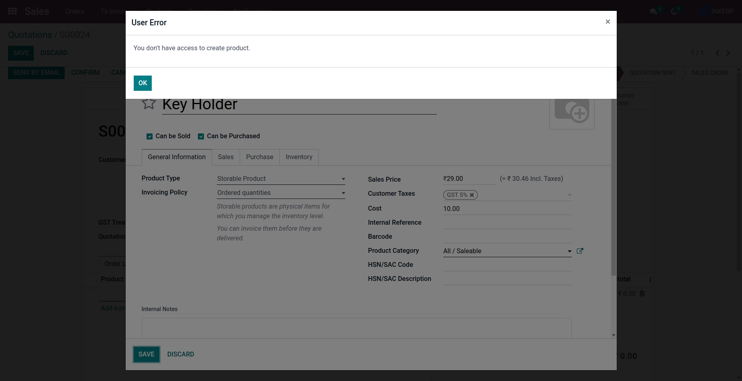Uncheck the Can be Purchased checkbox

pos(201,136)
